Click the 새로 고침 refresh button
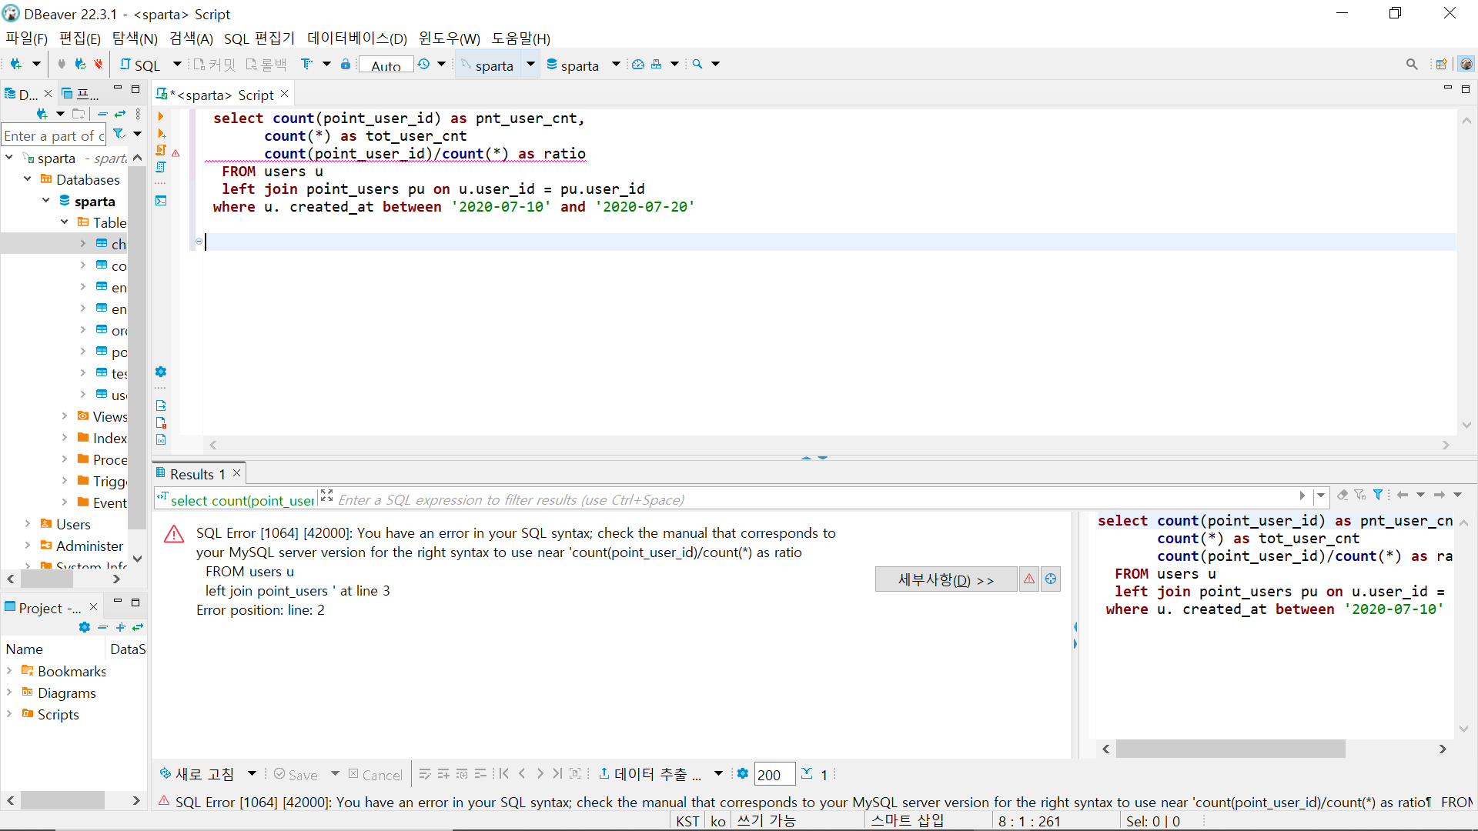Viewport: 1478px width, 831px height. coord(197,774)
